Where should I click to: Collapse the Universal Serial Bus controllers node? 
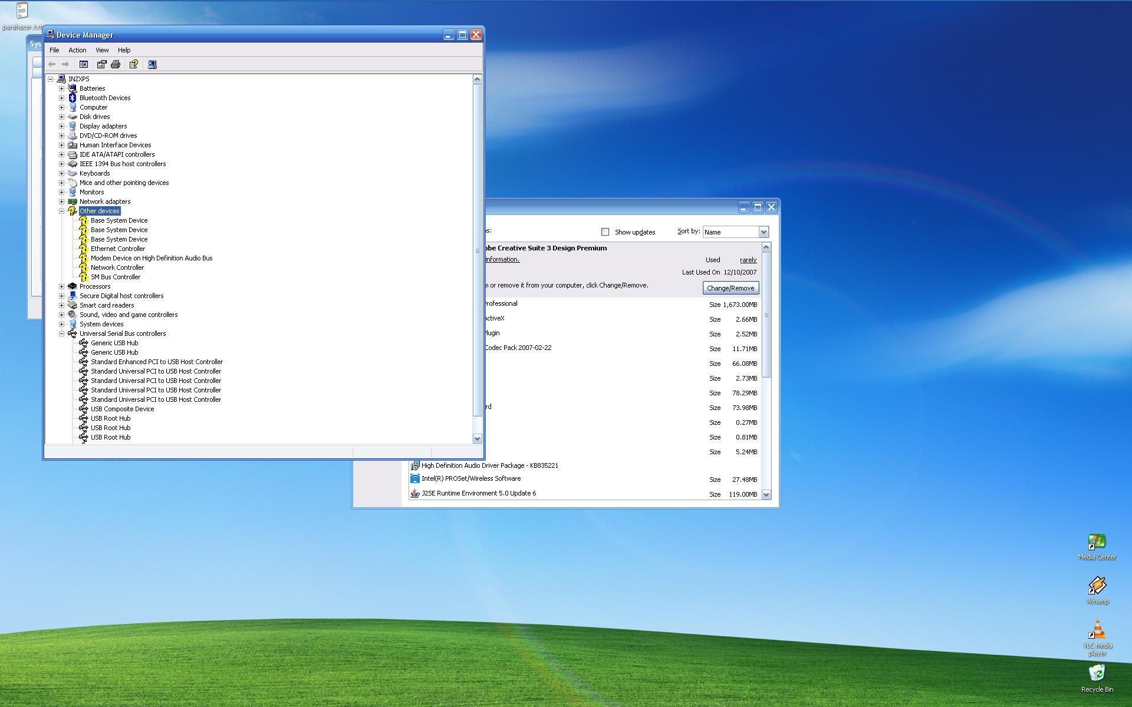click(x=61, y=333)
